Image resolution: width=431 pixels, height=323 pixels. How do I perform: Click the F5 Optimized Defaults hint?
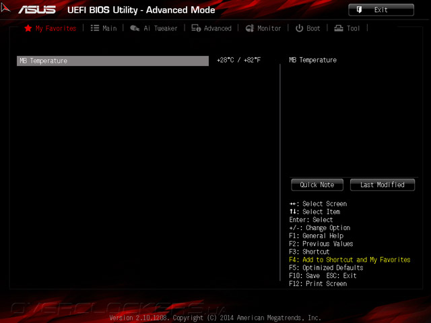coord(326,268)
